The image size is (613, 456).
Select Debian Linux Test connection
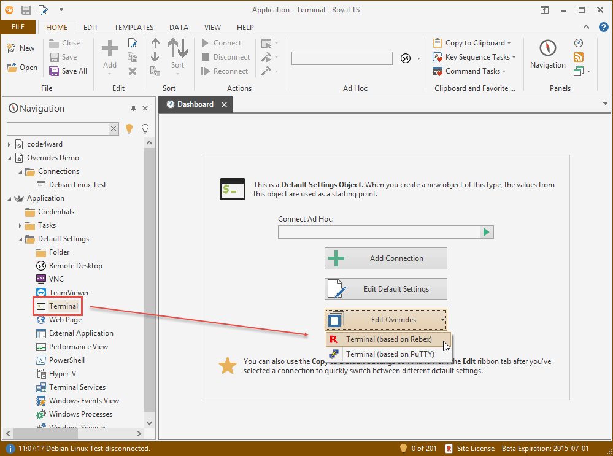pyautogui.click(x=71, y=185)
